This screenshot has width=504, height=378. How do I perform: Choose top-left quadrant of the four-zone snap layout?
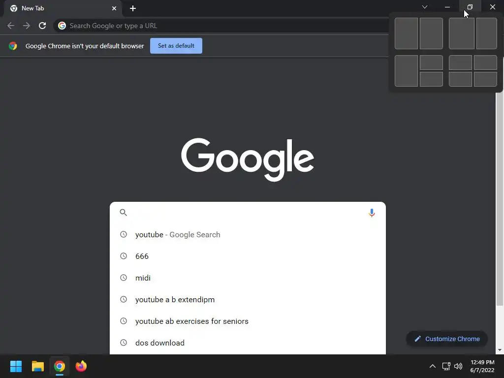460,63
